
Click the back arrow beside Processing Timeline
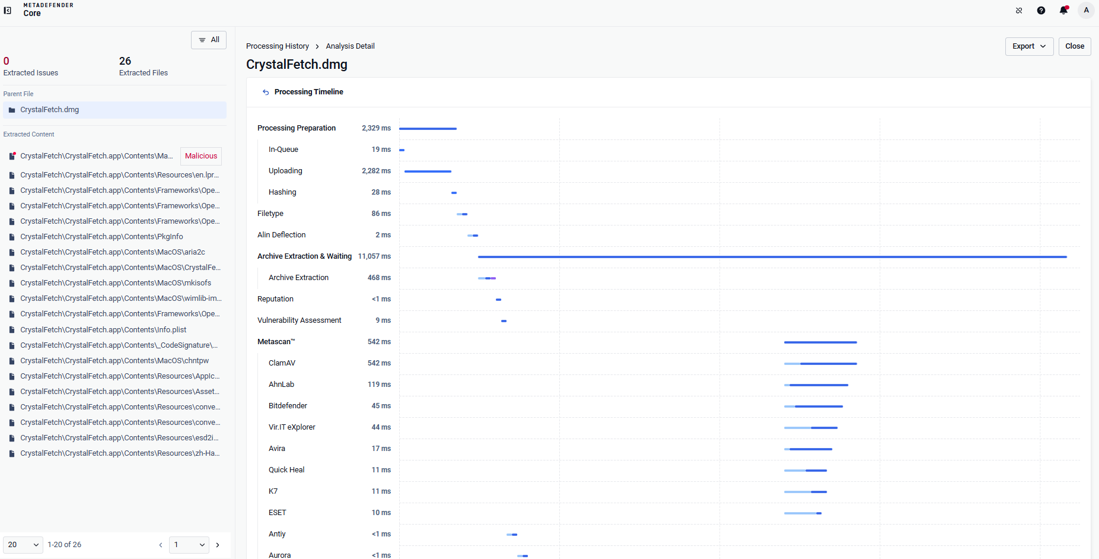click(x=266, y=92)
